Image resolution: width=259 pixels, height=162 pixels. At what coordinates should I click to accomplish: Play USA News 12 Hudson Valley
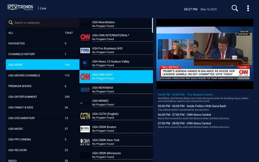116,64
